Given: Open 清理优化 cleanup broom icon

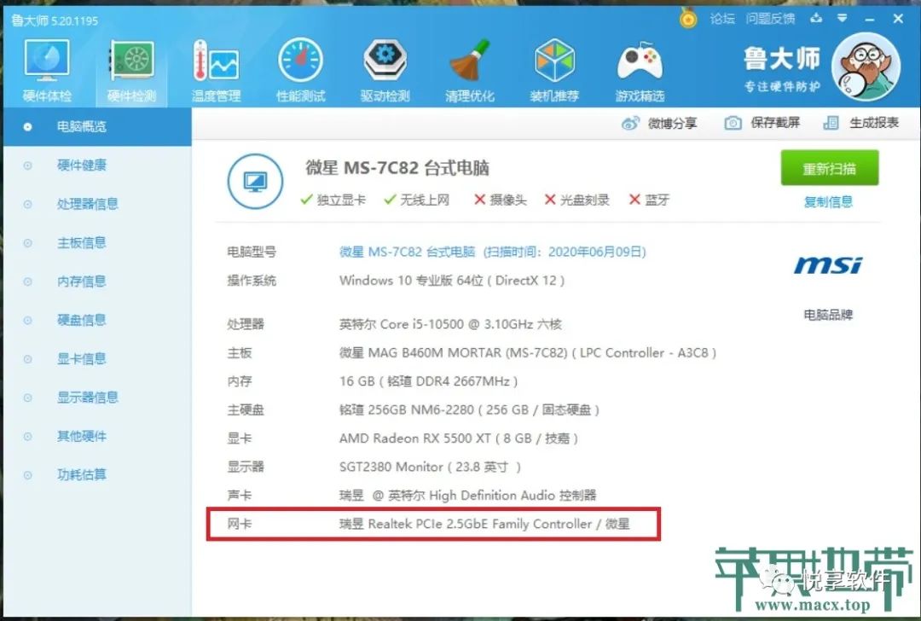Looking at the screenshot, I should [469, 71].
